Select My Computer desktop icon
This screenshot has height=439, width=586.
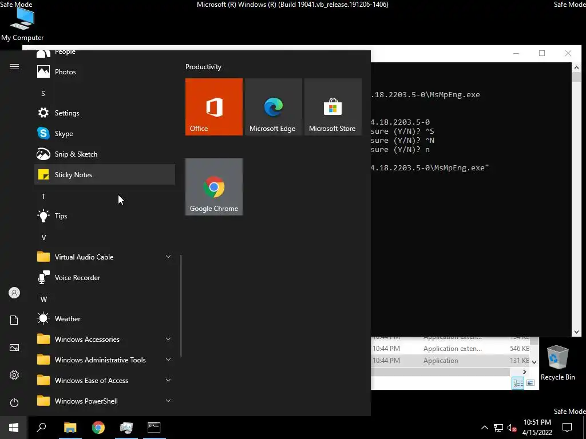(x=22, y=24)
